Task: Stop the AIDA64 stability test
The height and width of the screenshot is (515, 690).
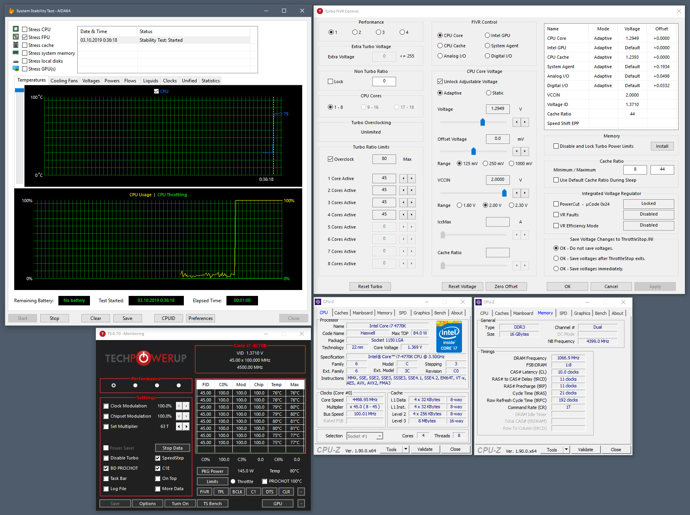Action: click(54, 318)
